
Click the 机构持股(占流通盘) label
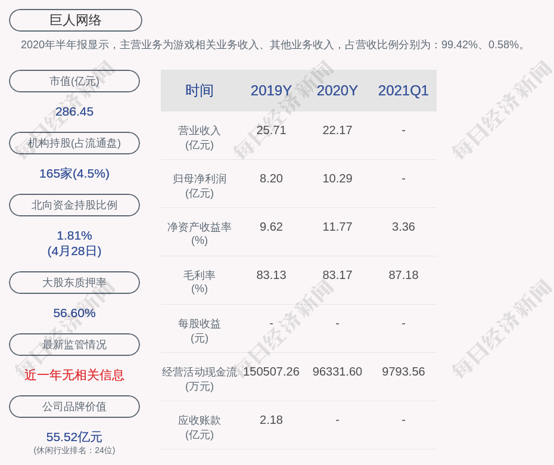tap(74, 143)
